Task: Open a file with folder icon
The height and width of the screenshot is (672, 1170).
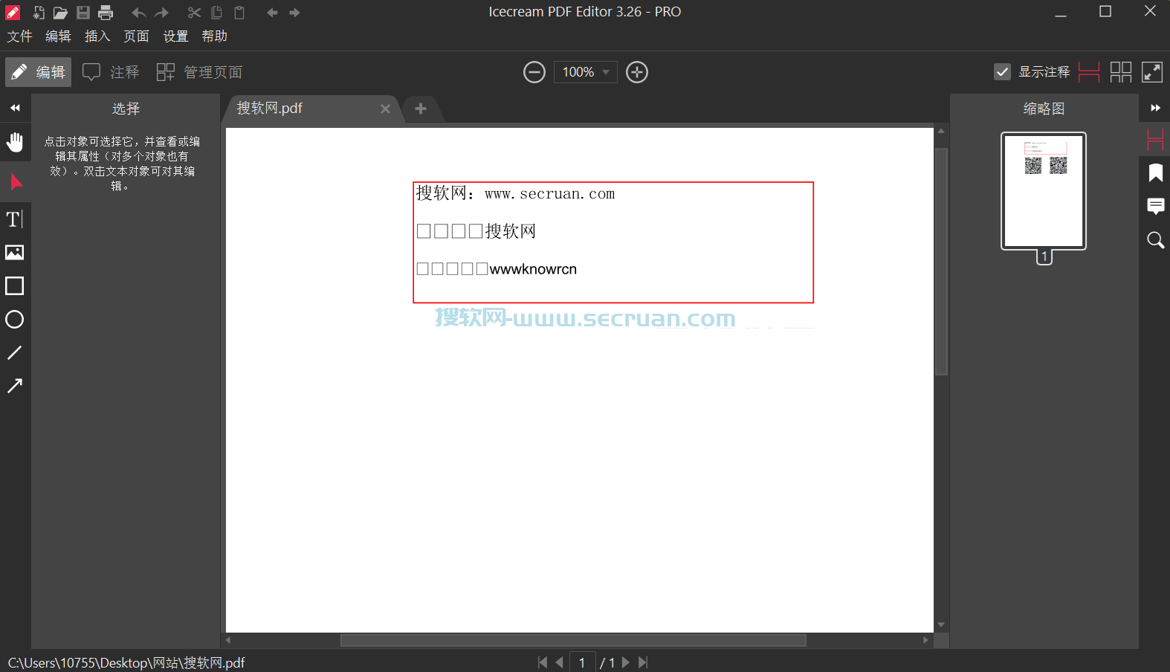Action: tap(60, 13)
